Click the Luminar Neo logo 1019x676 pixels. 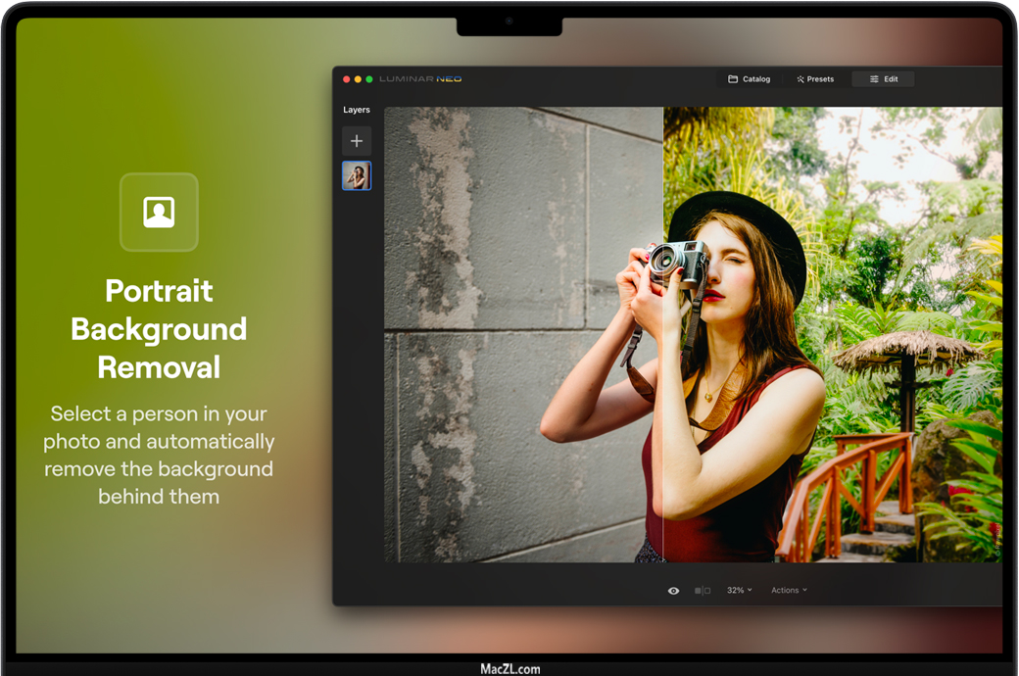[420, 79]
